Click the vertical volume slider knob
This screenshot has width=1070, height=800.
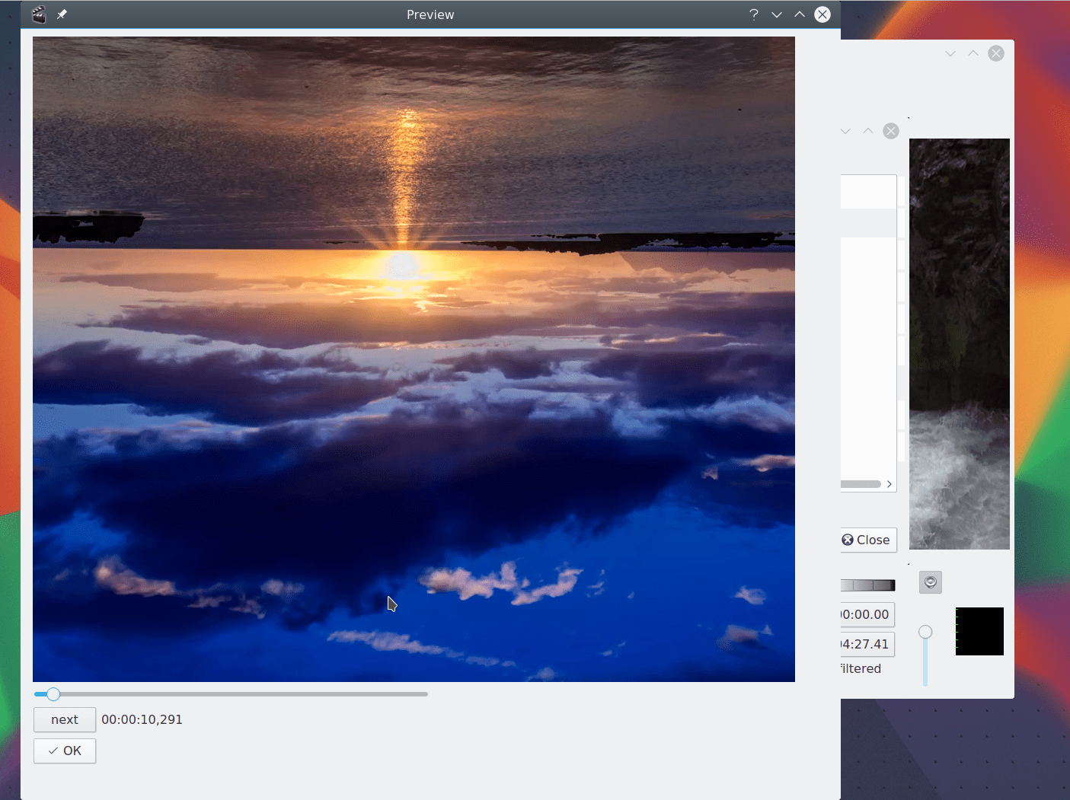point(925,632)
